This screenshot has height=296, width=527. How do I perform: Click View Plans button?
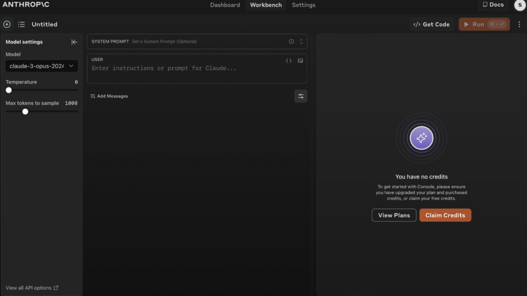click(394, 215)
